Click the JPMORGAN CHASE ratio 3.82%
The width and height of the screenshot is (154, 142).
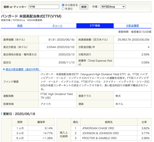pyautogui.click(x=145, y=128)
